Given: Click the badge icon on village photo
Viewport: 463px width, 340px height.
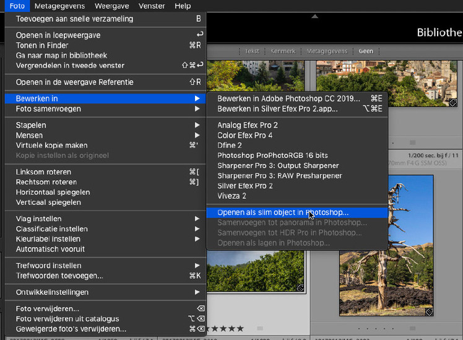Looking at the screenshot, I should 452,103.
